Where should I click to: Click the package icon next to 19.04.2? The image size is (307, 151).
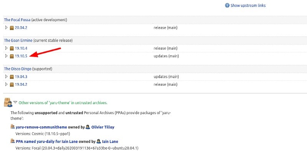(12, 85)
